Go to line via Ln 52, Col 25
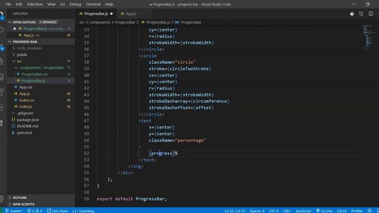This screenshot has height=213, width=379. [x=235, y=211]
